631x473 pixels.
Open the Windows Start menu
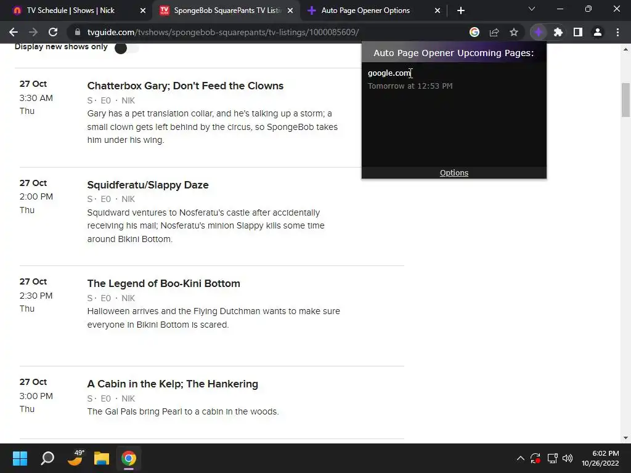coord(20,458)
